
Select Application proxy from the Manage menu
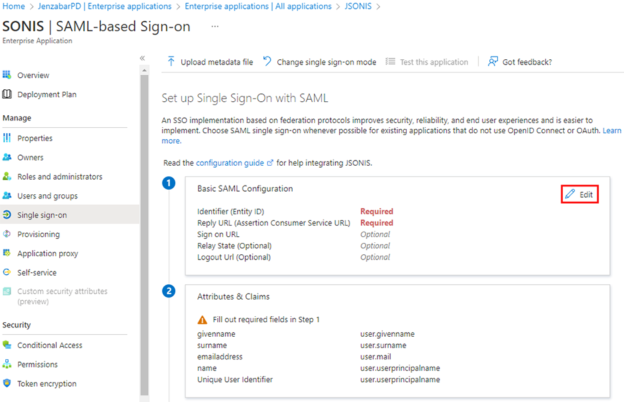pyautogui.click(x=48, y=253)
